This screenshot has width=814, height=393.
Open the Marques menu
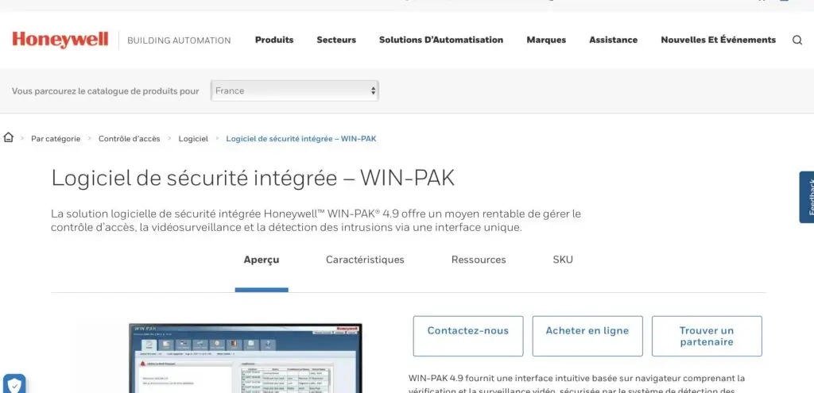pos(546,40)
